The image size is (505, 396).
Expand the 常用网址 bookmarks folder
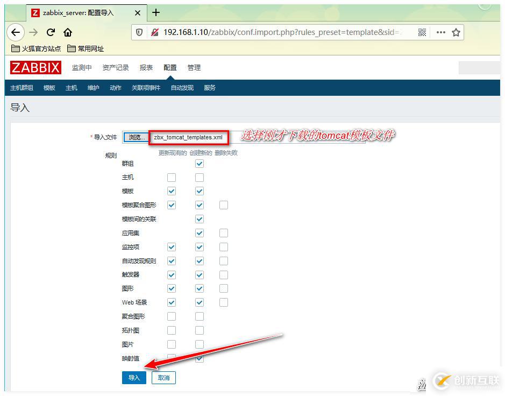pos(86,48)
